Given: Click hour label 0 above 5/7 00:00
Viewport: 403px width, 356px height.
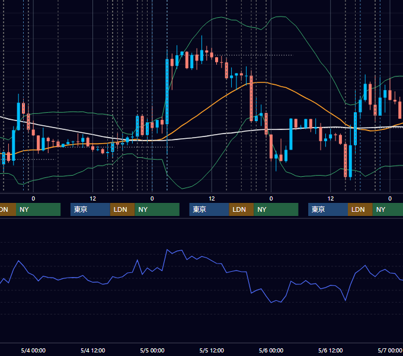Looking at the screenshot, I should [x=390, y=199].
